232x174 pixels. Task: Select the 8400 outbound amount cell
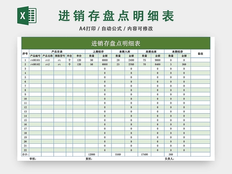157,64
